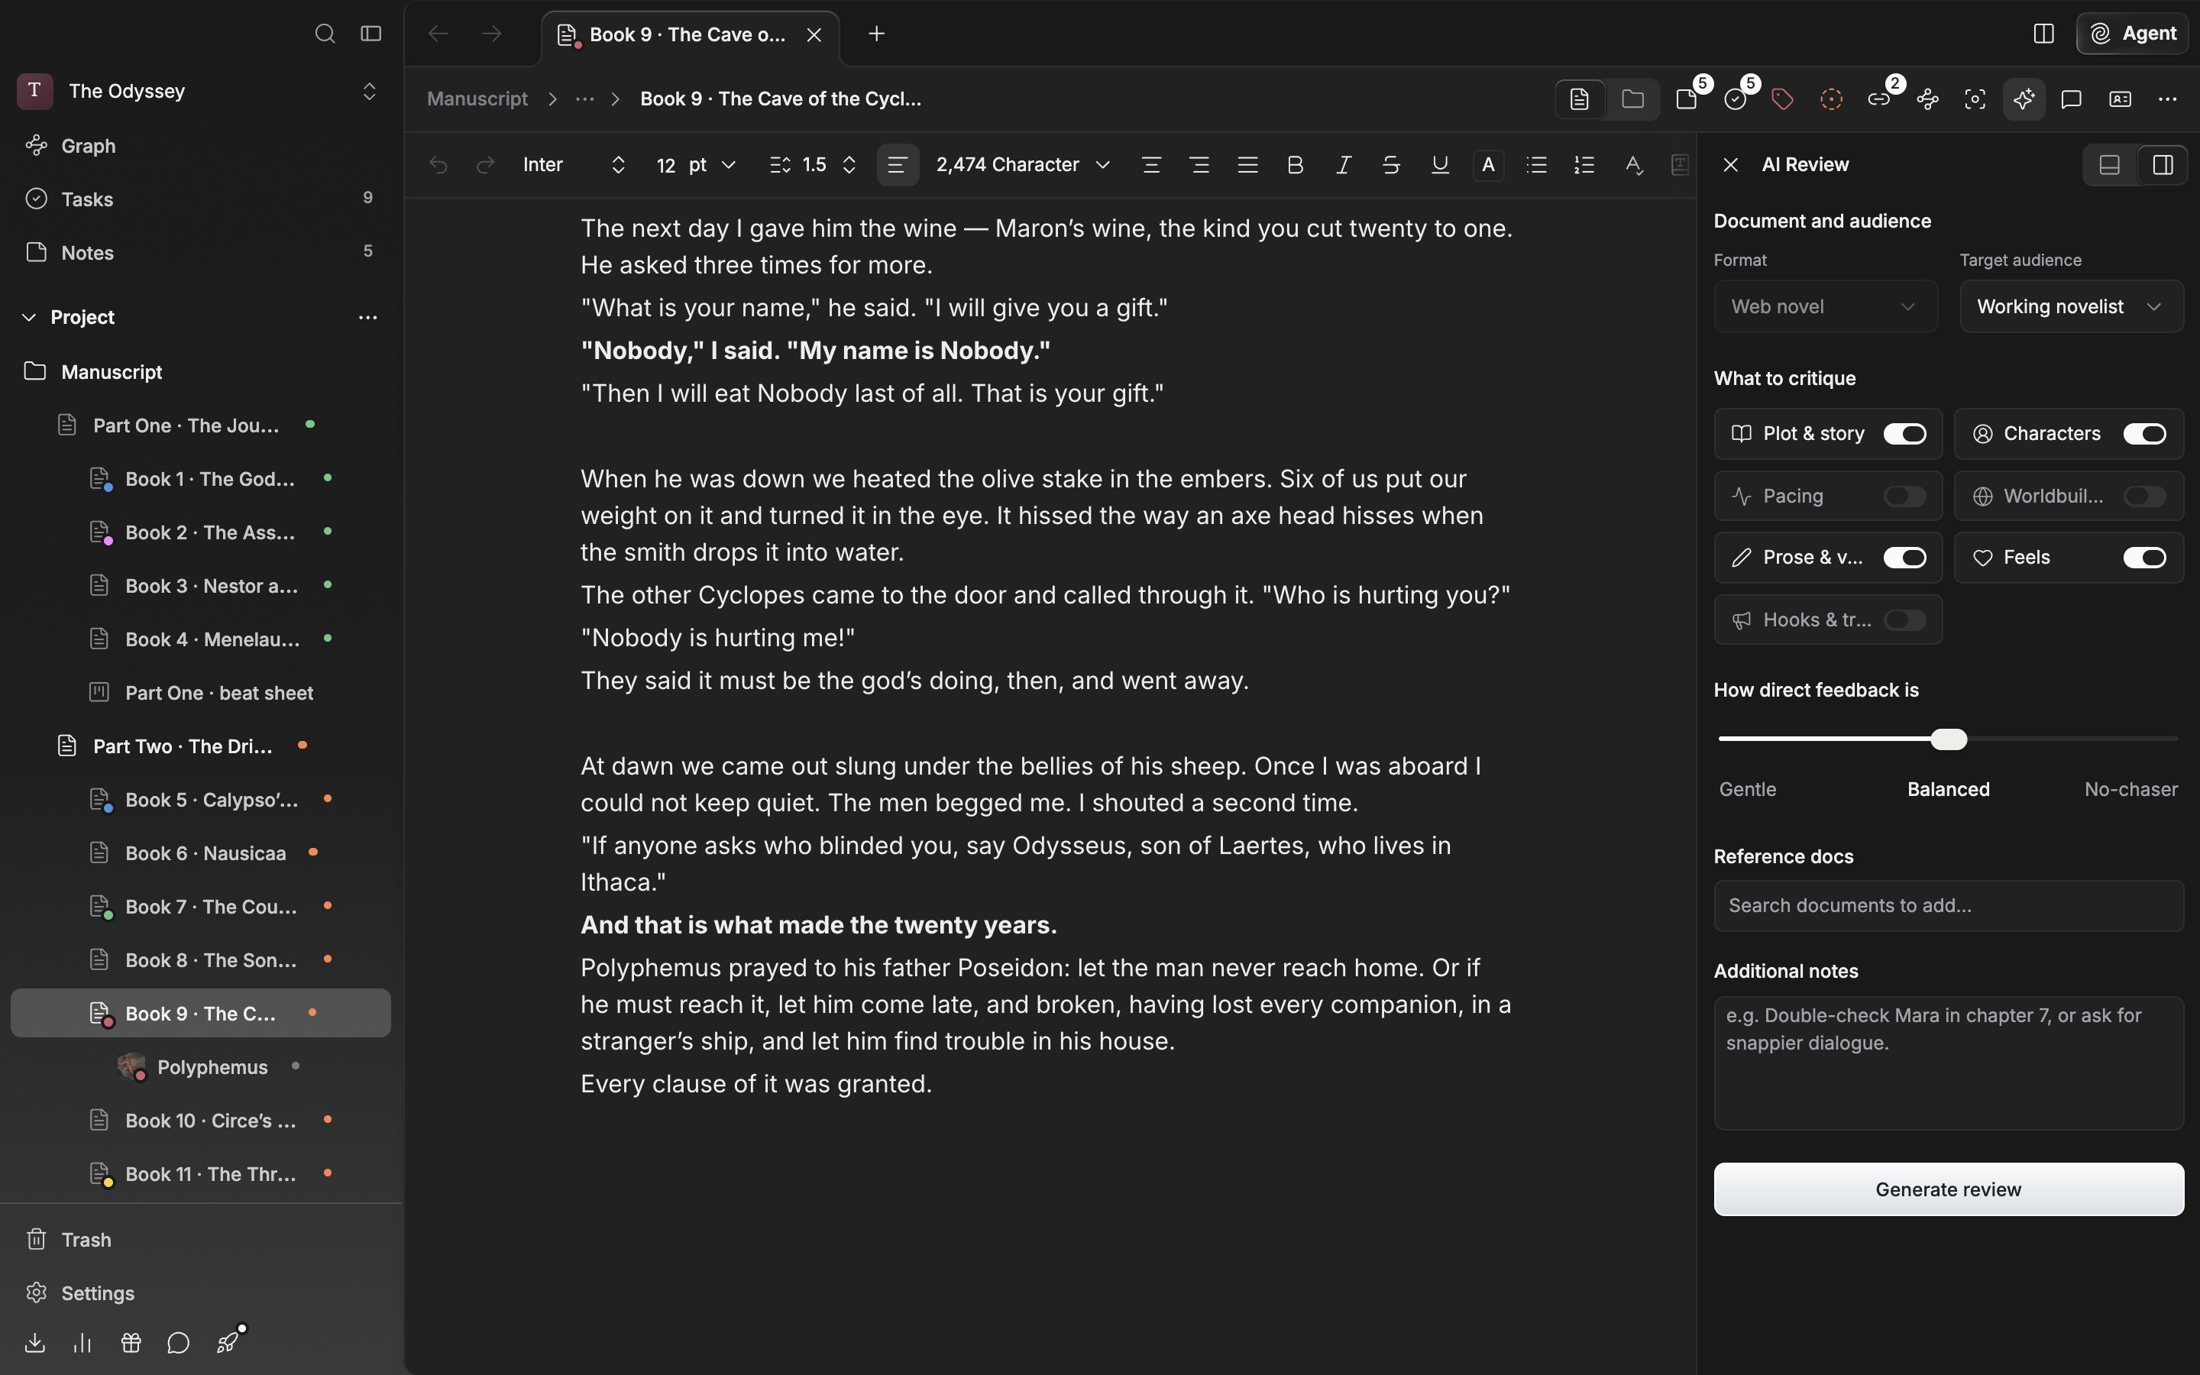
Task: Toggle split view layout icon
Action: point(2043,34)
